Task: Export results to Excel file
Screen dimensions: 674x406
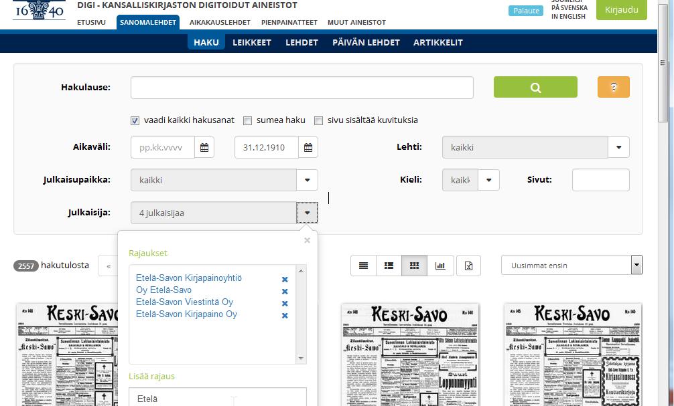Action: [468, 266]
